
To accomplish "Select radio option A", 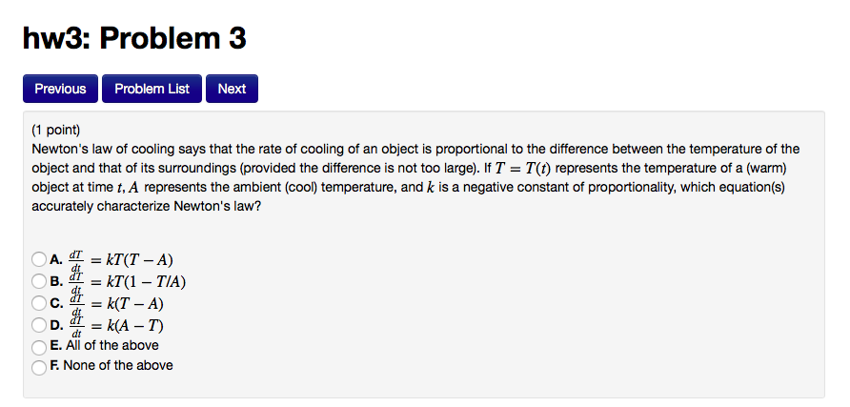I will click(x=38, y=259).
